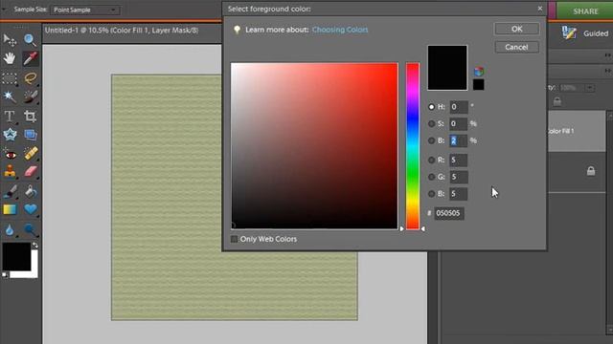Select the Crop tool
The image size is (613, 344).
[30, 116]
